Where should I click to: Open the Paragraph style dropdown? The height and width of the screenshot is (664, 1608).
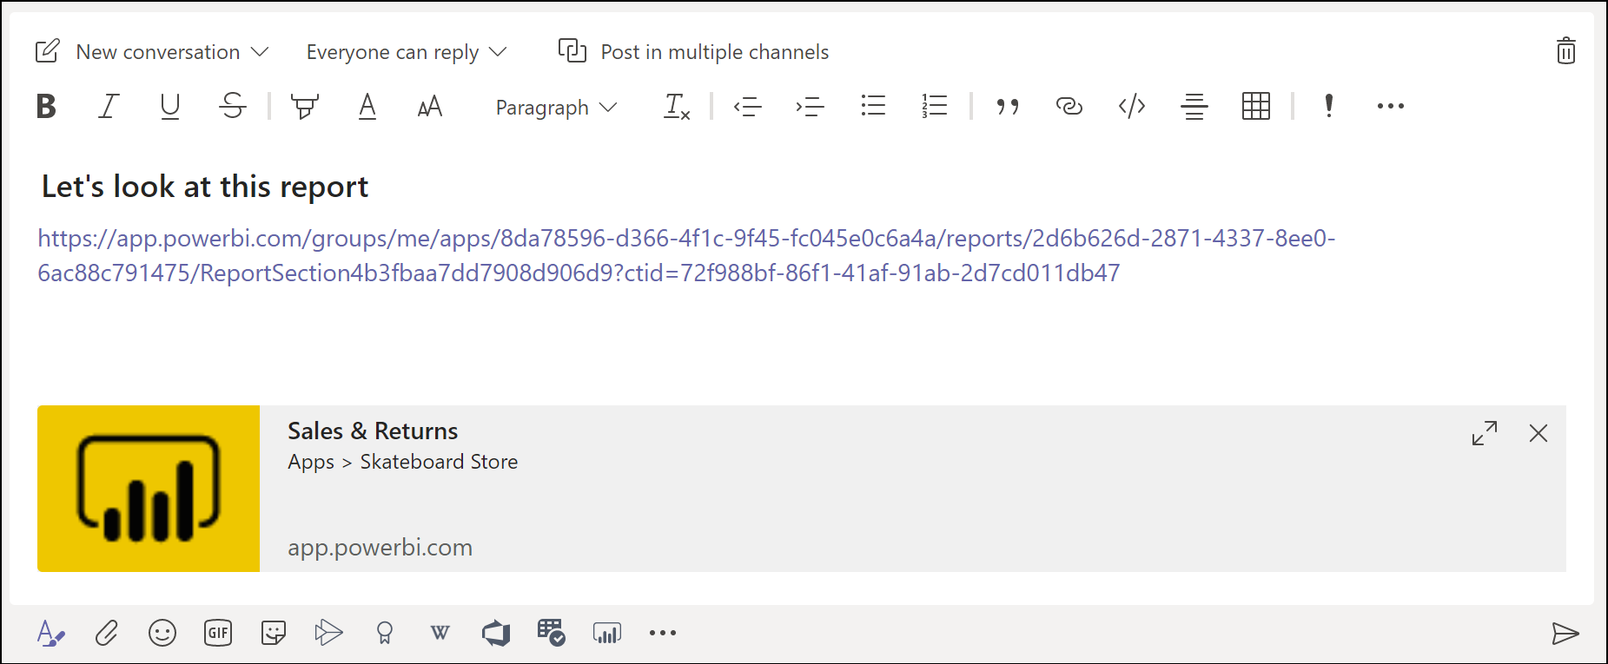[x=557, y=108]
